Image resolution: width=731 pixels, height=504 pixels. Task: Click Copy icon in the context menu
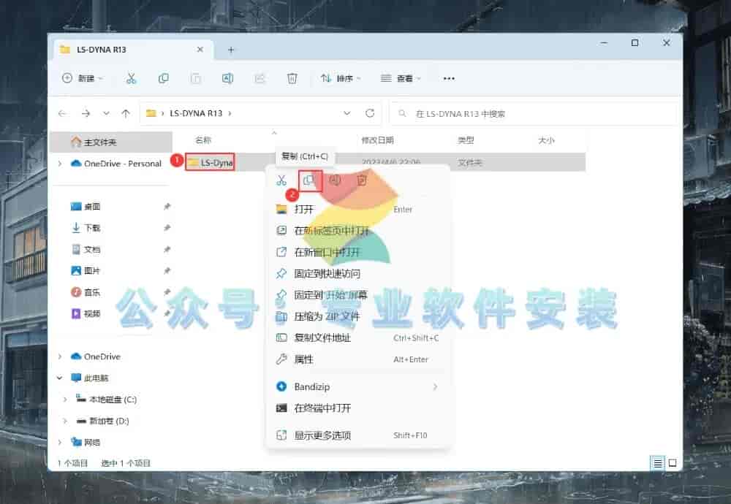pos(308,180)
